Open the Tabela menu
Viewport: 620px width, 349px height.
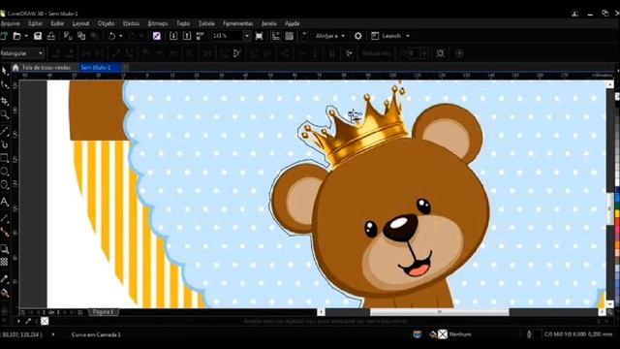(x=206, y=23)
